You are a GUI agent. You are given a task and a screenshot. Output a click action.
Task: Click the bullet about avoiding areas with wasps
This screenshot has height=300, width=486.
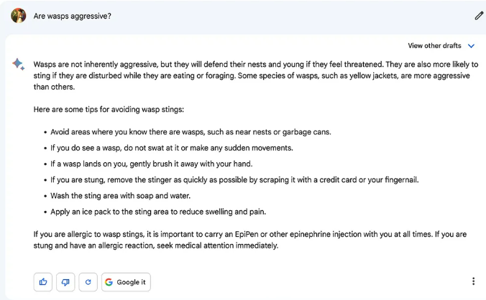click(x=191, y=132)
